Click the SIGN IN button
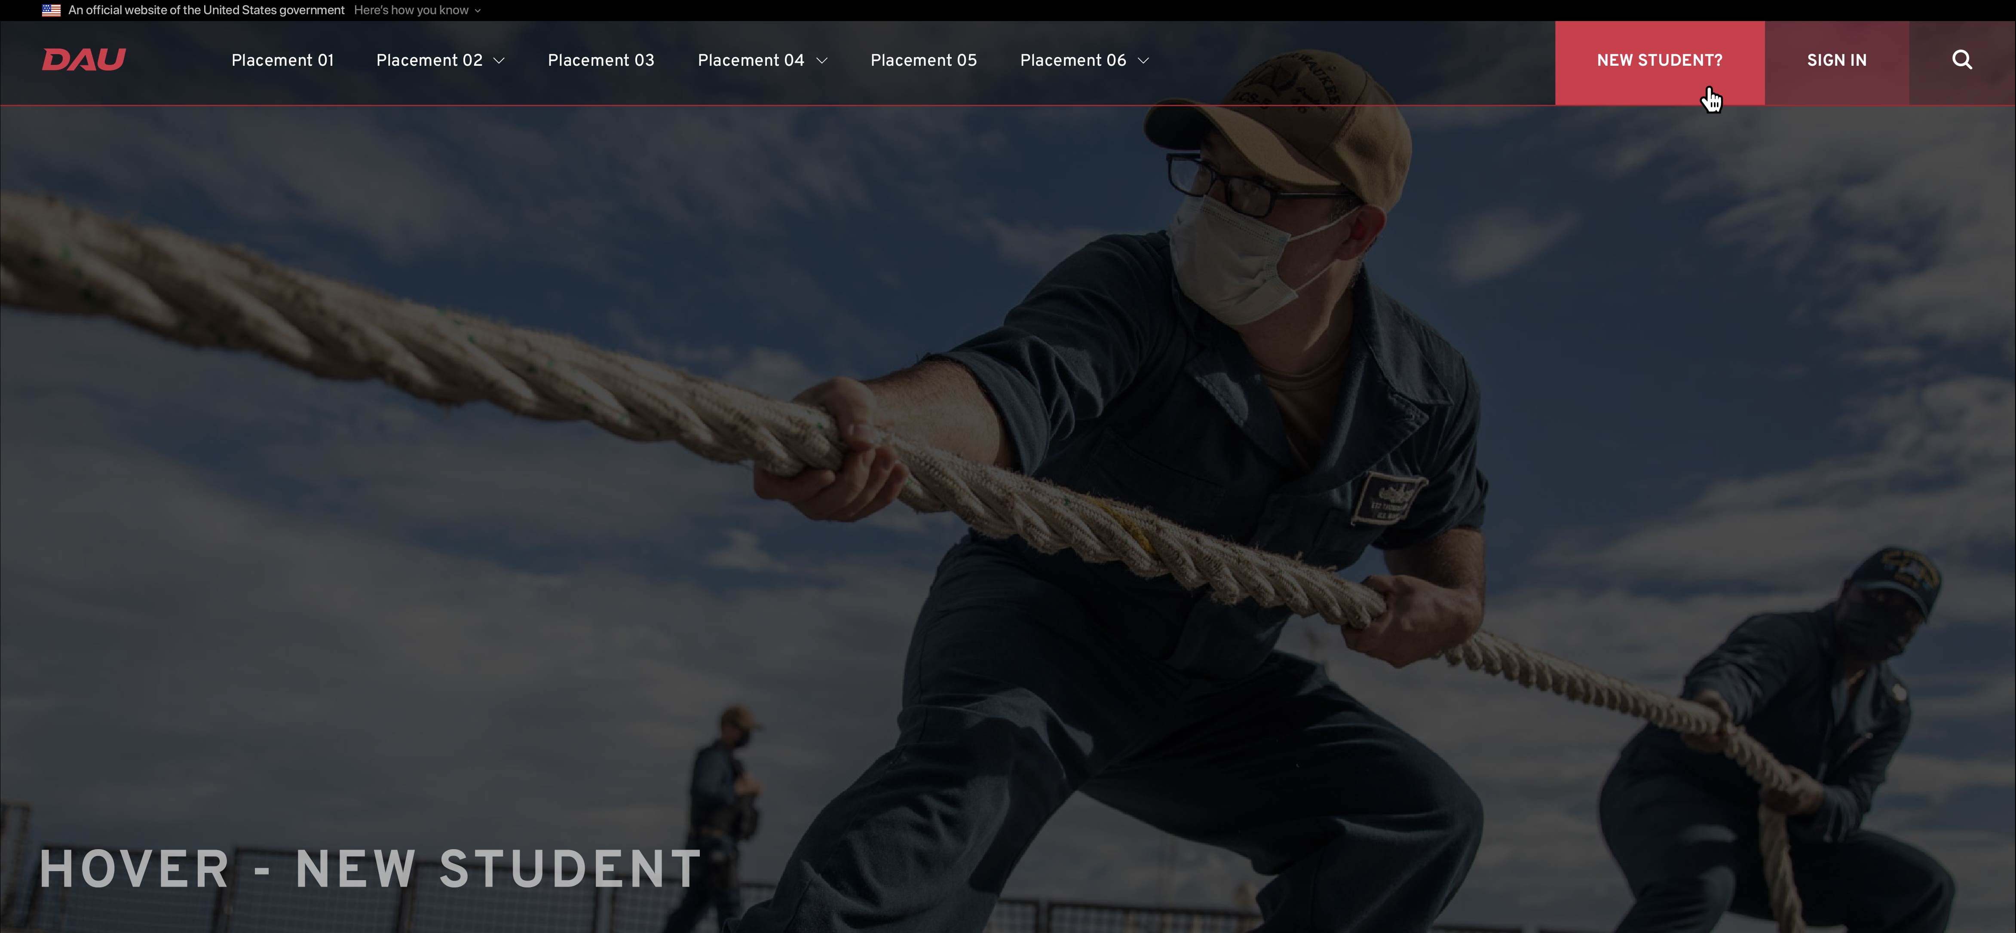This screenshot has height=933, width=2016. coord(1837,63)
